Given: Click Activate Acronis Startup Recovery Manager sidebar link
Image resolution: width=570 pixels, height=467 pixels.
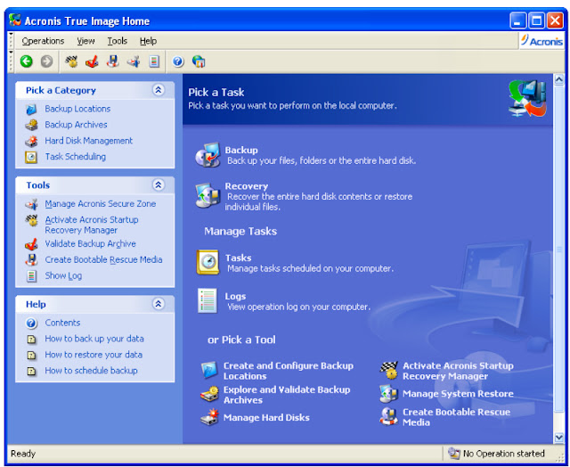Looking at the screenshot, I should pyautogui.click(x=91, y=225).
